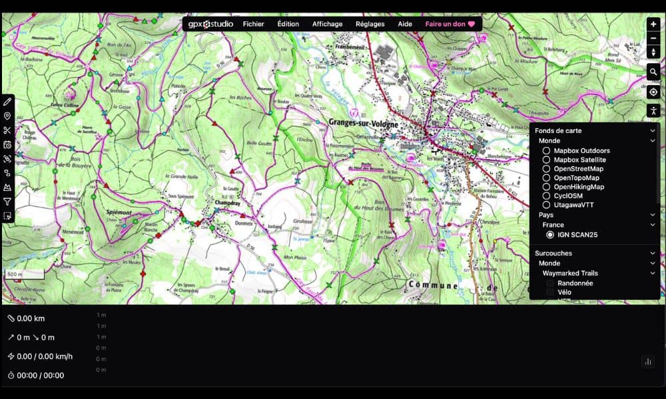Open the street view pedestrian icon

653,111
